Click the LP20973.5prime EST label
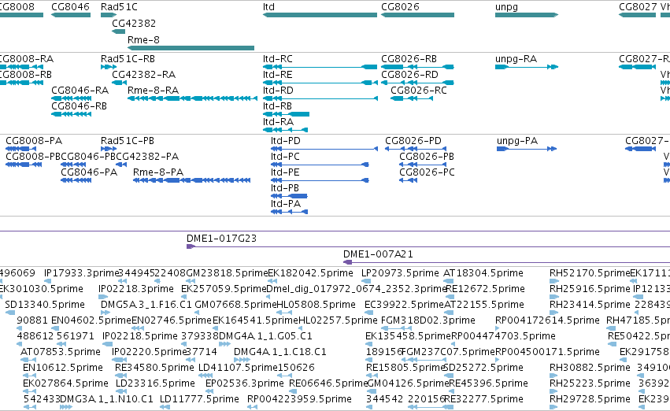 [x=400, y=273]
